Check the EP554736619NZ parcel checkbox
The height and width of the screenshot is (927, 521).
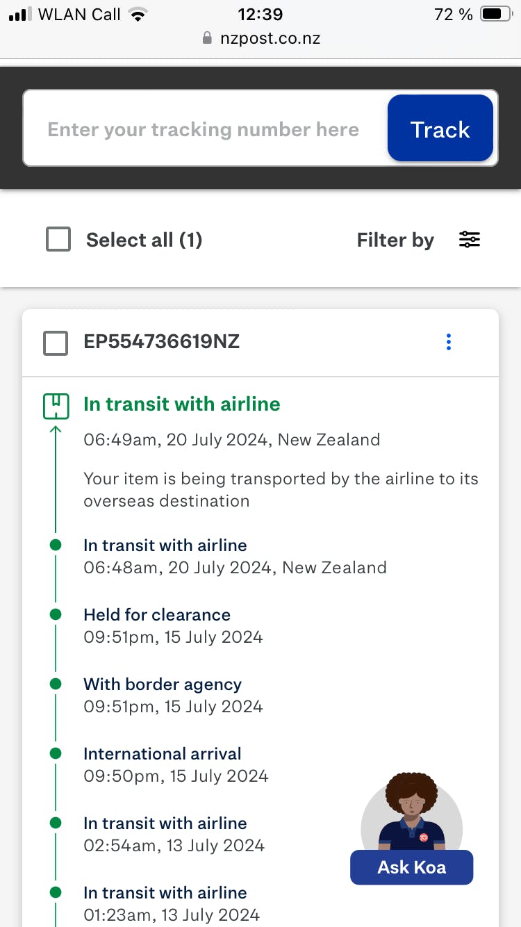pos(56,343)
